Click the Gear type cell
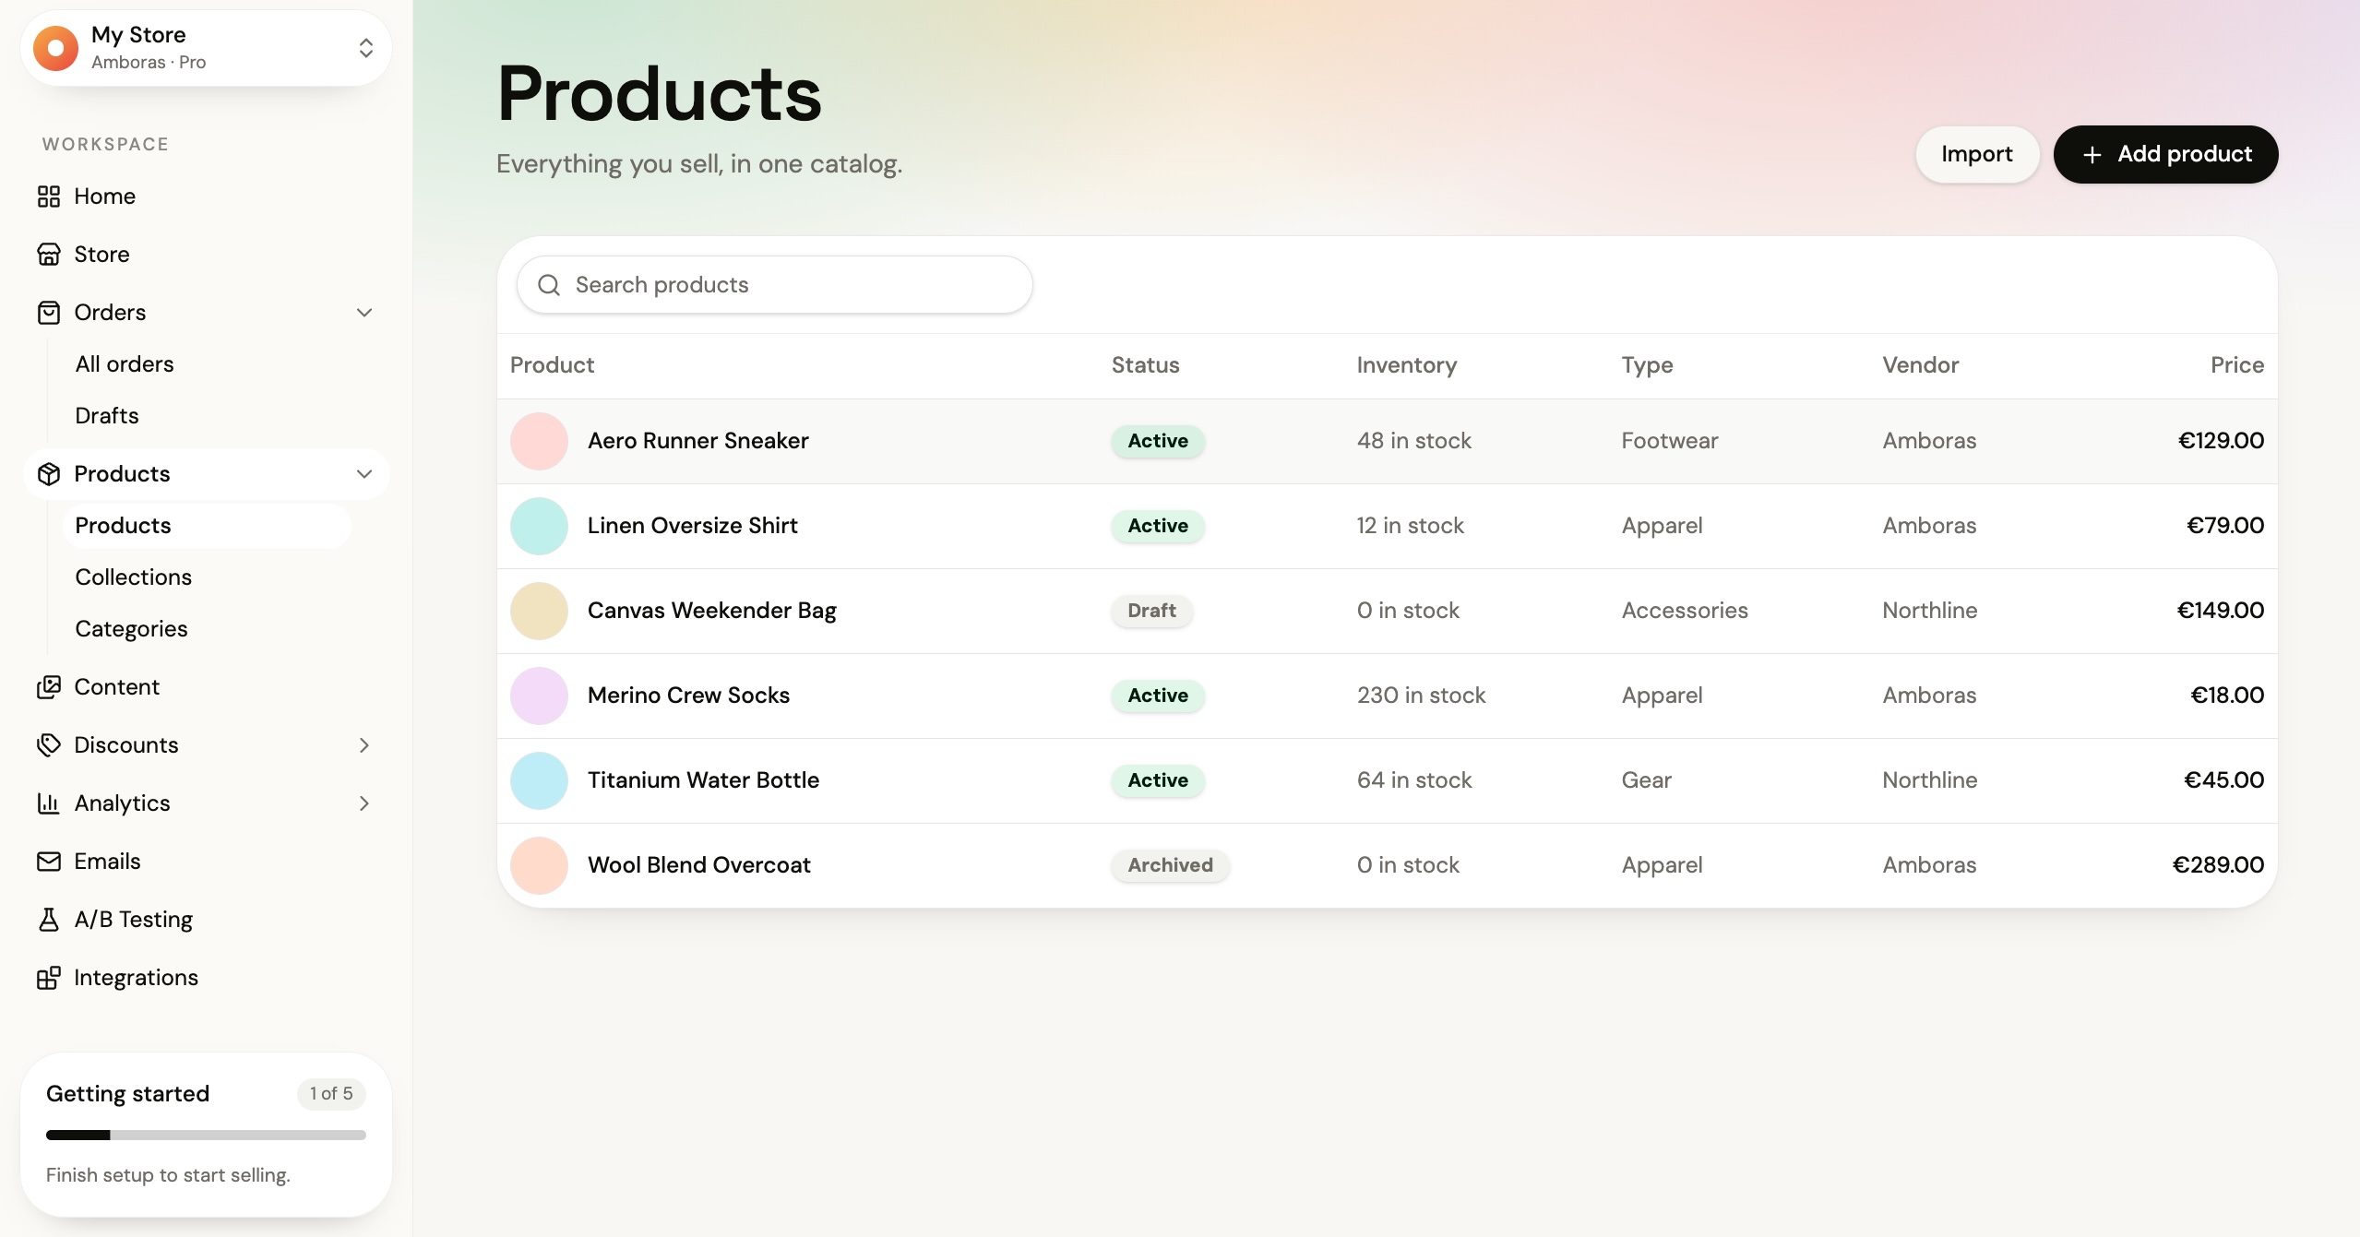 (x=1647, y=780)
